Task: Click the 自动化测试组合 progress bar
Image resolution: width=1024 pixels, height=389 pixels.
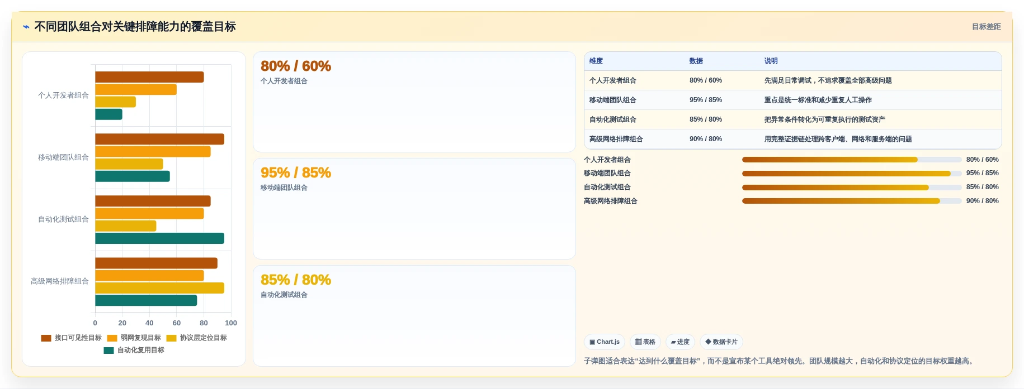Action: [x=852, y=188]
